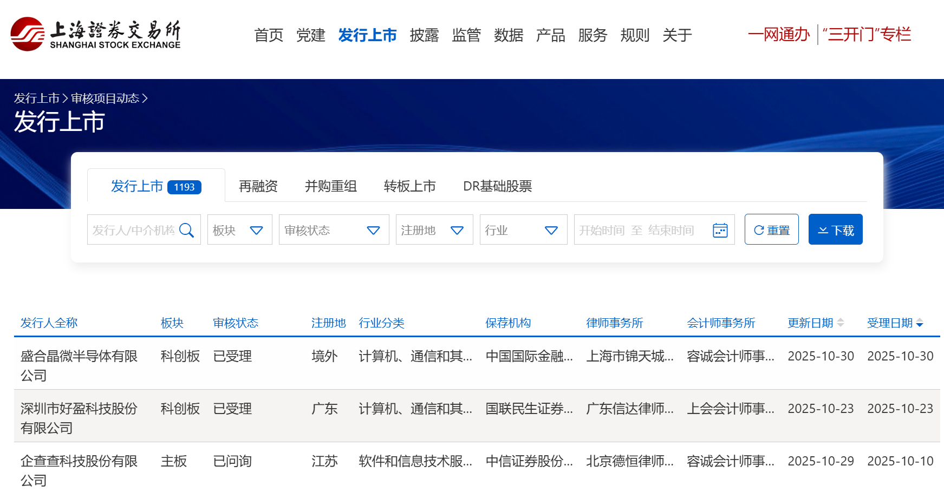Open the 审核状态 filter dropdown
Viewport: 944px width, 492px height.
[334, 229]
